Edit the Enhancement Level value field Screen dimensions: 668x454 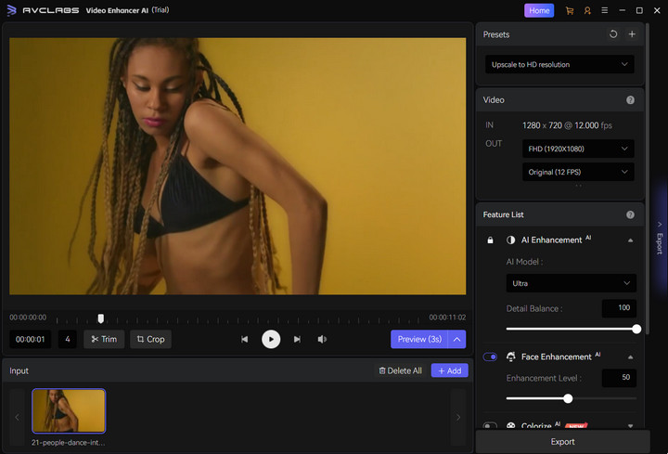619,378
